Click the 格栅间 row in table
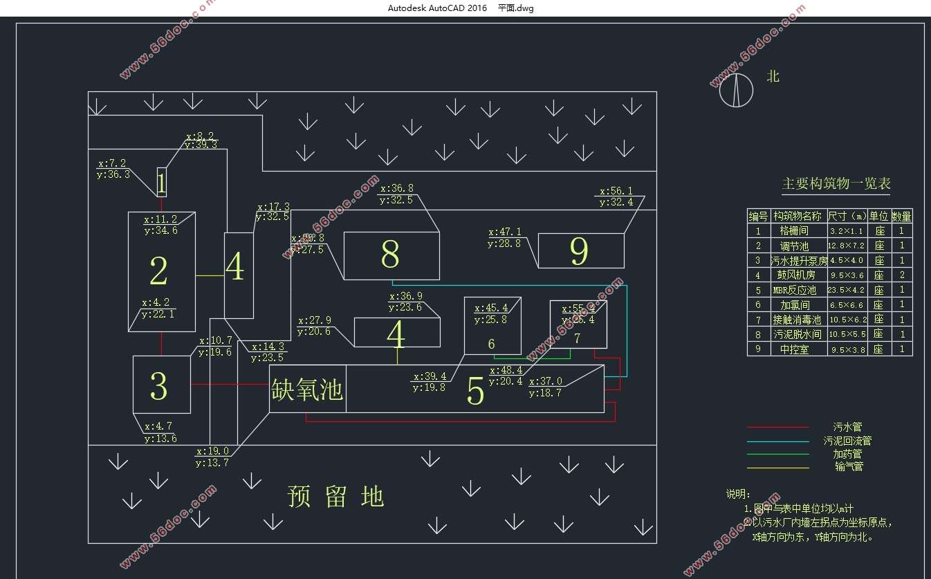Image resolution: width=931 pixels, height=579 pixels. [x=829, y=231]
